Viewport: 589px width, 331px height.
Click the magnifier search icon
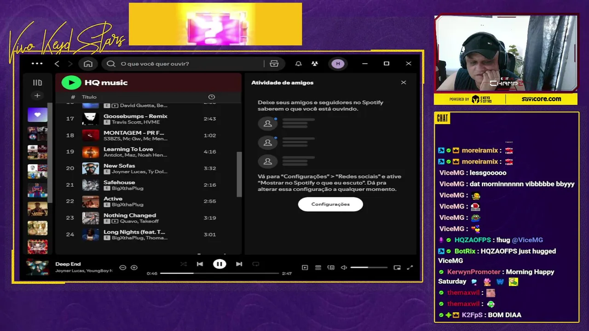[x=111, y=63]
